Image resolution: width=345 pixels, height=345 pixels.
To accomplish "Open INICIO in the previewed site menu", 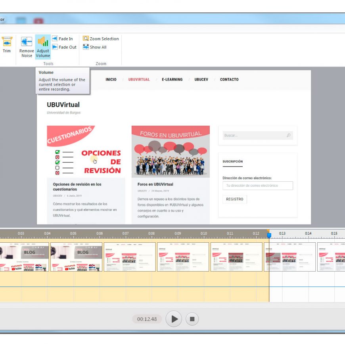I will coord(111,79).
